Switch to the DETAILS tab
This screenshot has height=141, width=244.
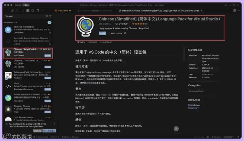click(x=81, y=42)
